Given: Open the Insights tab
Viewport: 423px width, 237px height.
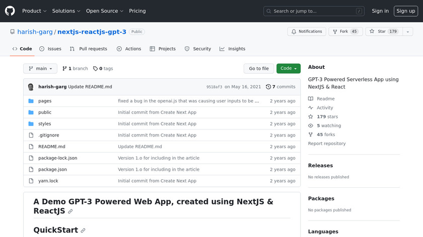Looking at the screenshot, I should coord(232,49).
